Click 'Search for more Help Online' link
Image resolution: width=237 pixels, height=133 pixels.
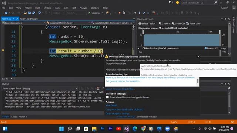[x=120, y=89]
